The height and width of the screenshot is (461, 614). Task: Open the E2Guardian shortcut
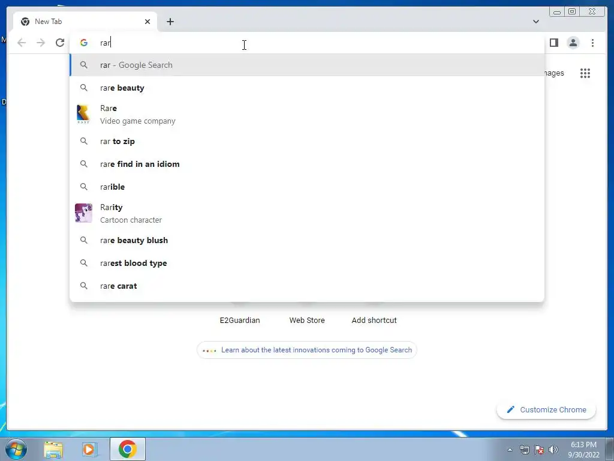[x=240, y=320]
